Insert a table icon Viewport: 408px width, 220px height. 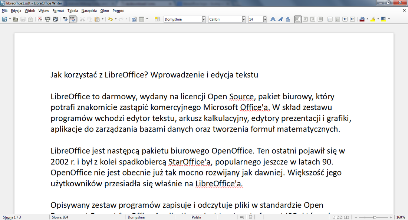click(142, 19)
